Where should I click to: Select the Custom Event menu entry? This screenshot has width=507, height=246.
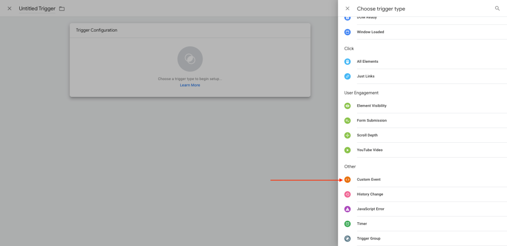click(x=369, y=179)
